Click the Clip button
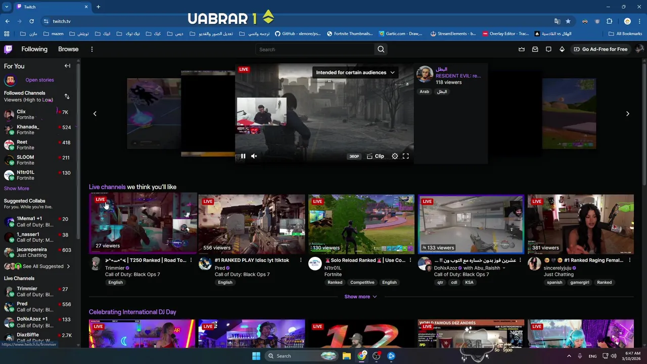 coord(375,156)
